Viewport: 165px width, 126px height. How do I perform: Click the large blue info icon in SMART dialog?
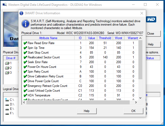point(26,24)
